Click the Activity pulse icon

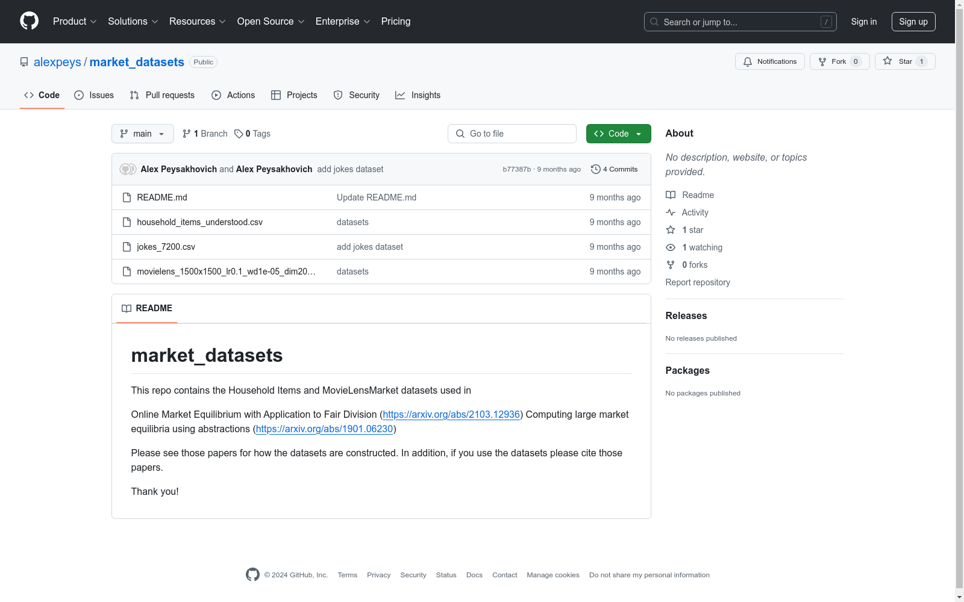[671, 213]
